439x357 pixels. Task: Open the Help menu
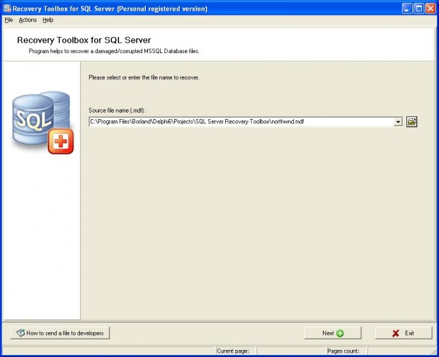pyautogui.click(x=48, y=20)
